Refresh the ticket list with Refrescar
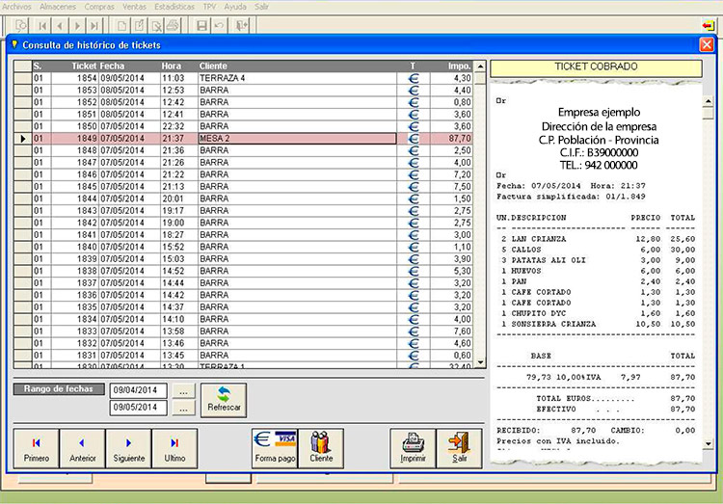This screenshot has width=723, height=504. point(224,400)
